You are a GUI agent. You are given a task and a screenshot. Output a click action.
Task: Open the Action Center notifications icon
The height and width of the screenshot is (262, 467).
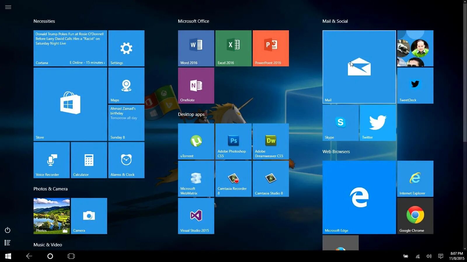[441, 256]
